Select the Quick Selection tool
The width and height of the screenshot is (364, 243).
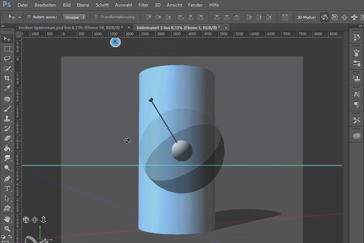pos(7,68)
